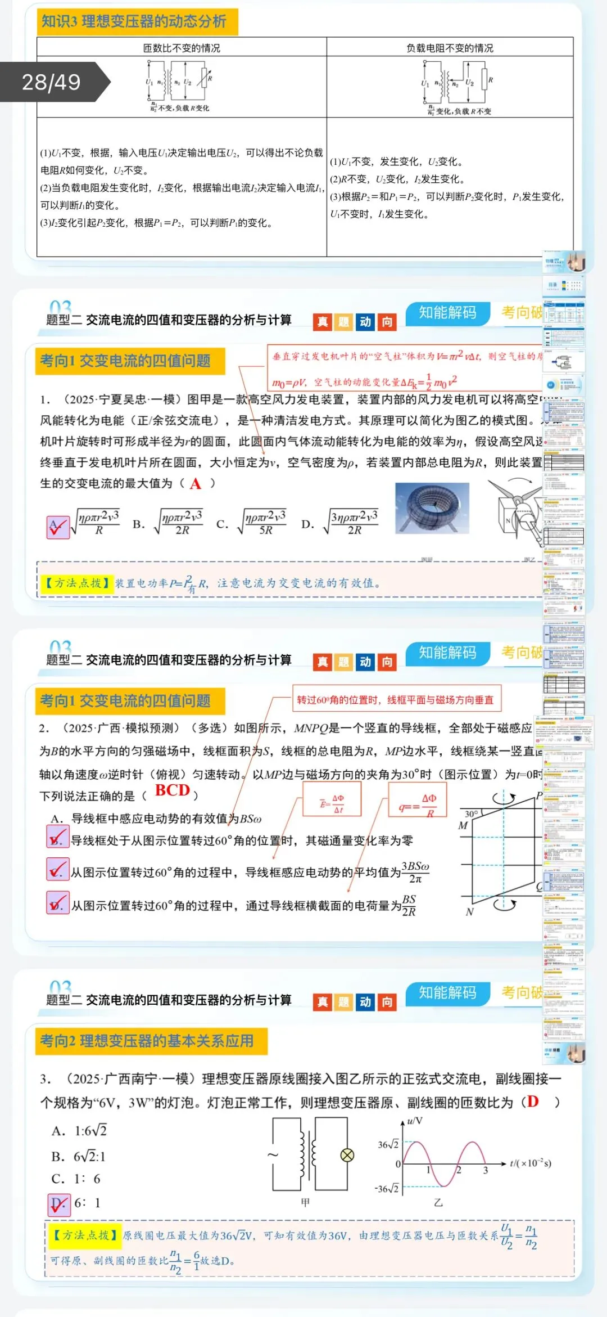The width and height of the screenshot is (607, 1317).
Task: Tap the red 真 badge in question 1's header
Action: click(x=323, y=322)
